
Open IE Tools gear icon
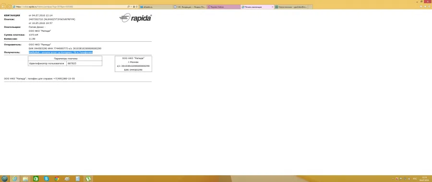(x=429, y=6)
